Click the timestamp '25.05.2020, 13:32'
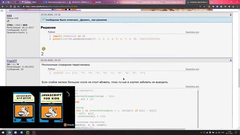240x135 pixels. pyautogui.click(x=51, y=15)
